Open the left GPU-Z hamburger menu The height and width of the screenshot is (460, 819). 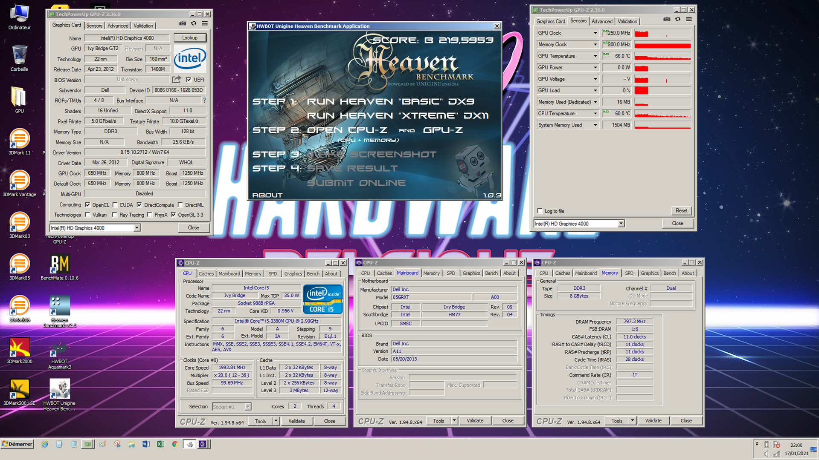pyautogui.click(x=205, y=24)
